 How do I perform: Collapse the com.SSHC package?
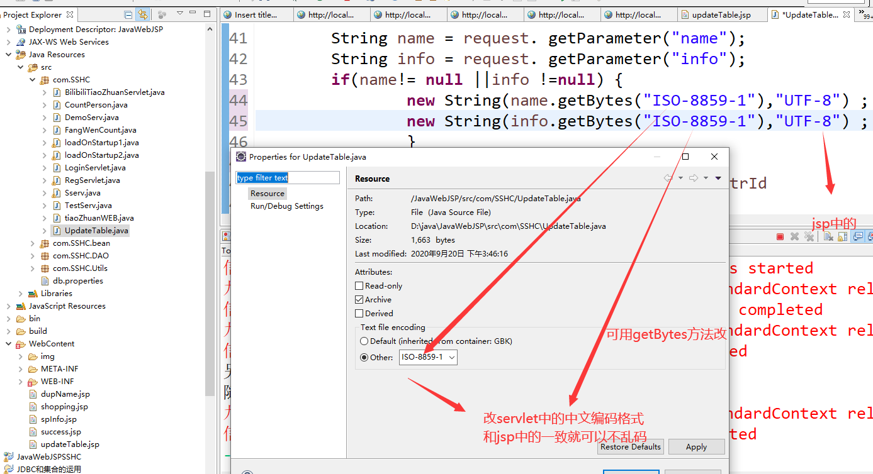32,80
